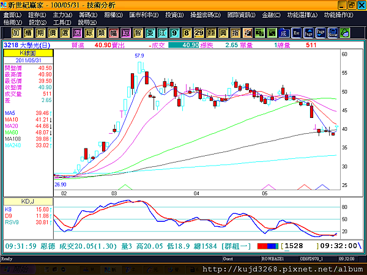Viewport: 367px width, 275px height.
Task: Click the 57.9 peak price label
Action: 139,56
